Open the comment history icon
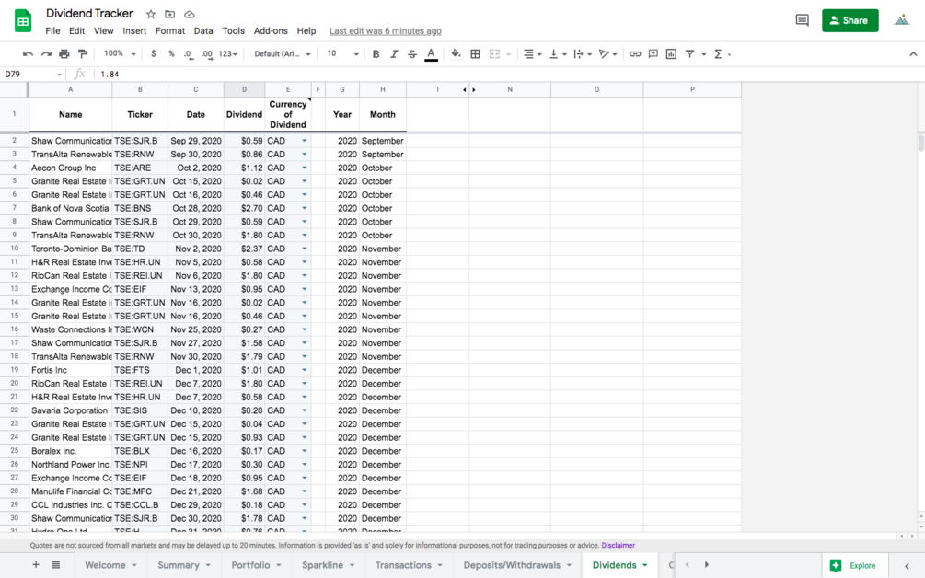Viewport: 925px width, 578px height. [x=803, y=20]
